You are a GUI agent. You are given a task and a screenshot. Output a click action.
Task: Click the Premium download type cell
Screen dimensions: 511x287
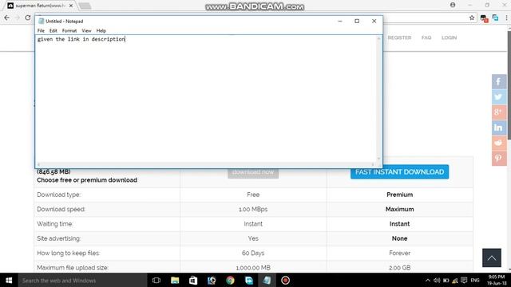399,195
